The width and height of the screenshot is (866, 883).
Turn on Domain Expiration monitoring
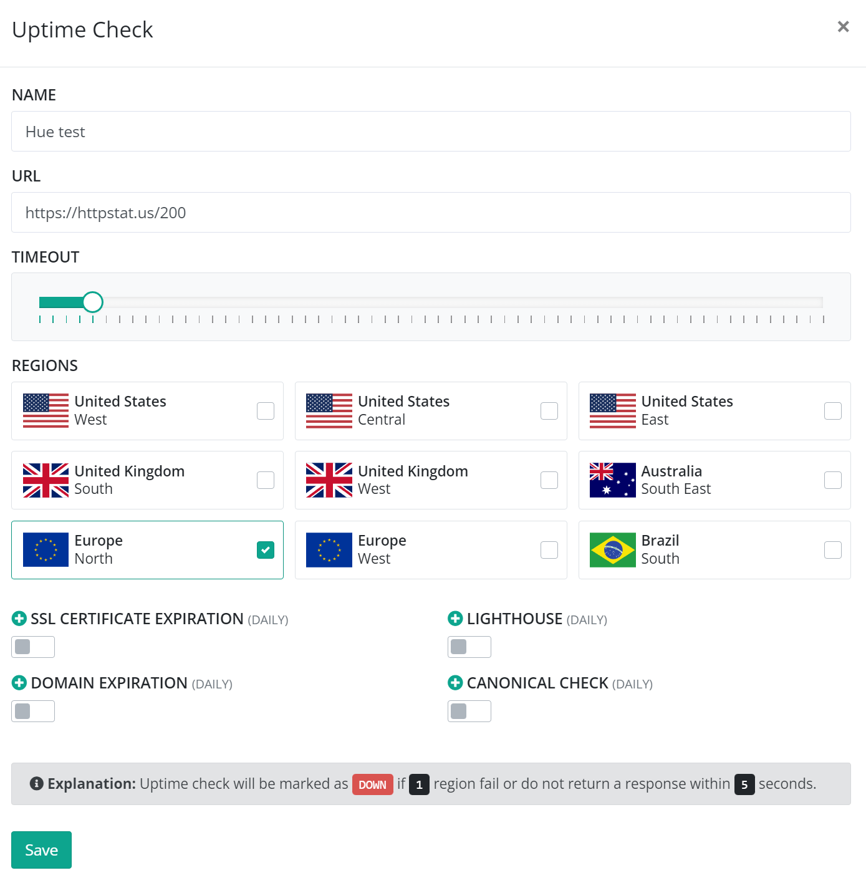tap(32, 711)
